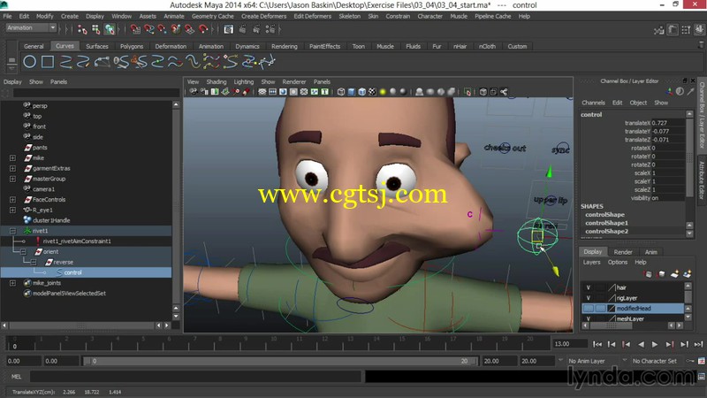Open the Create Deformers menu
The width and height of the screenshot is (707, 398).
[x=263, y=16]
